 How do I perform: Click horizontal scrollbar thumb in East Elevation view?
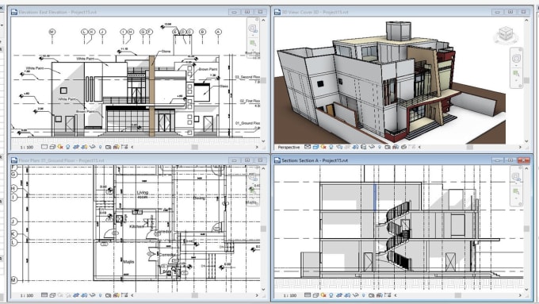(x=194, y=147)
